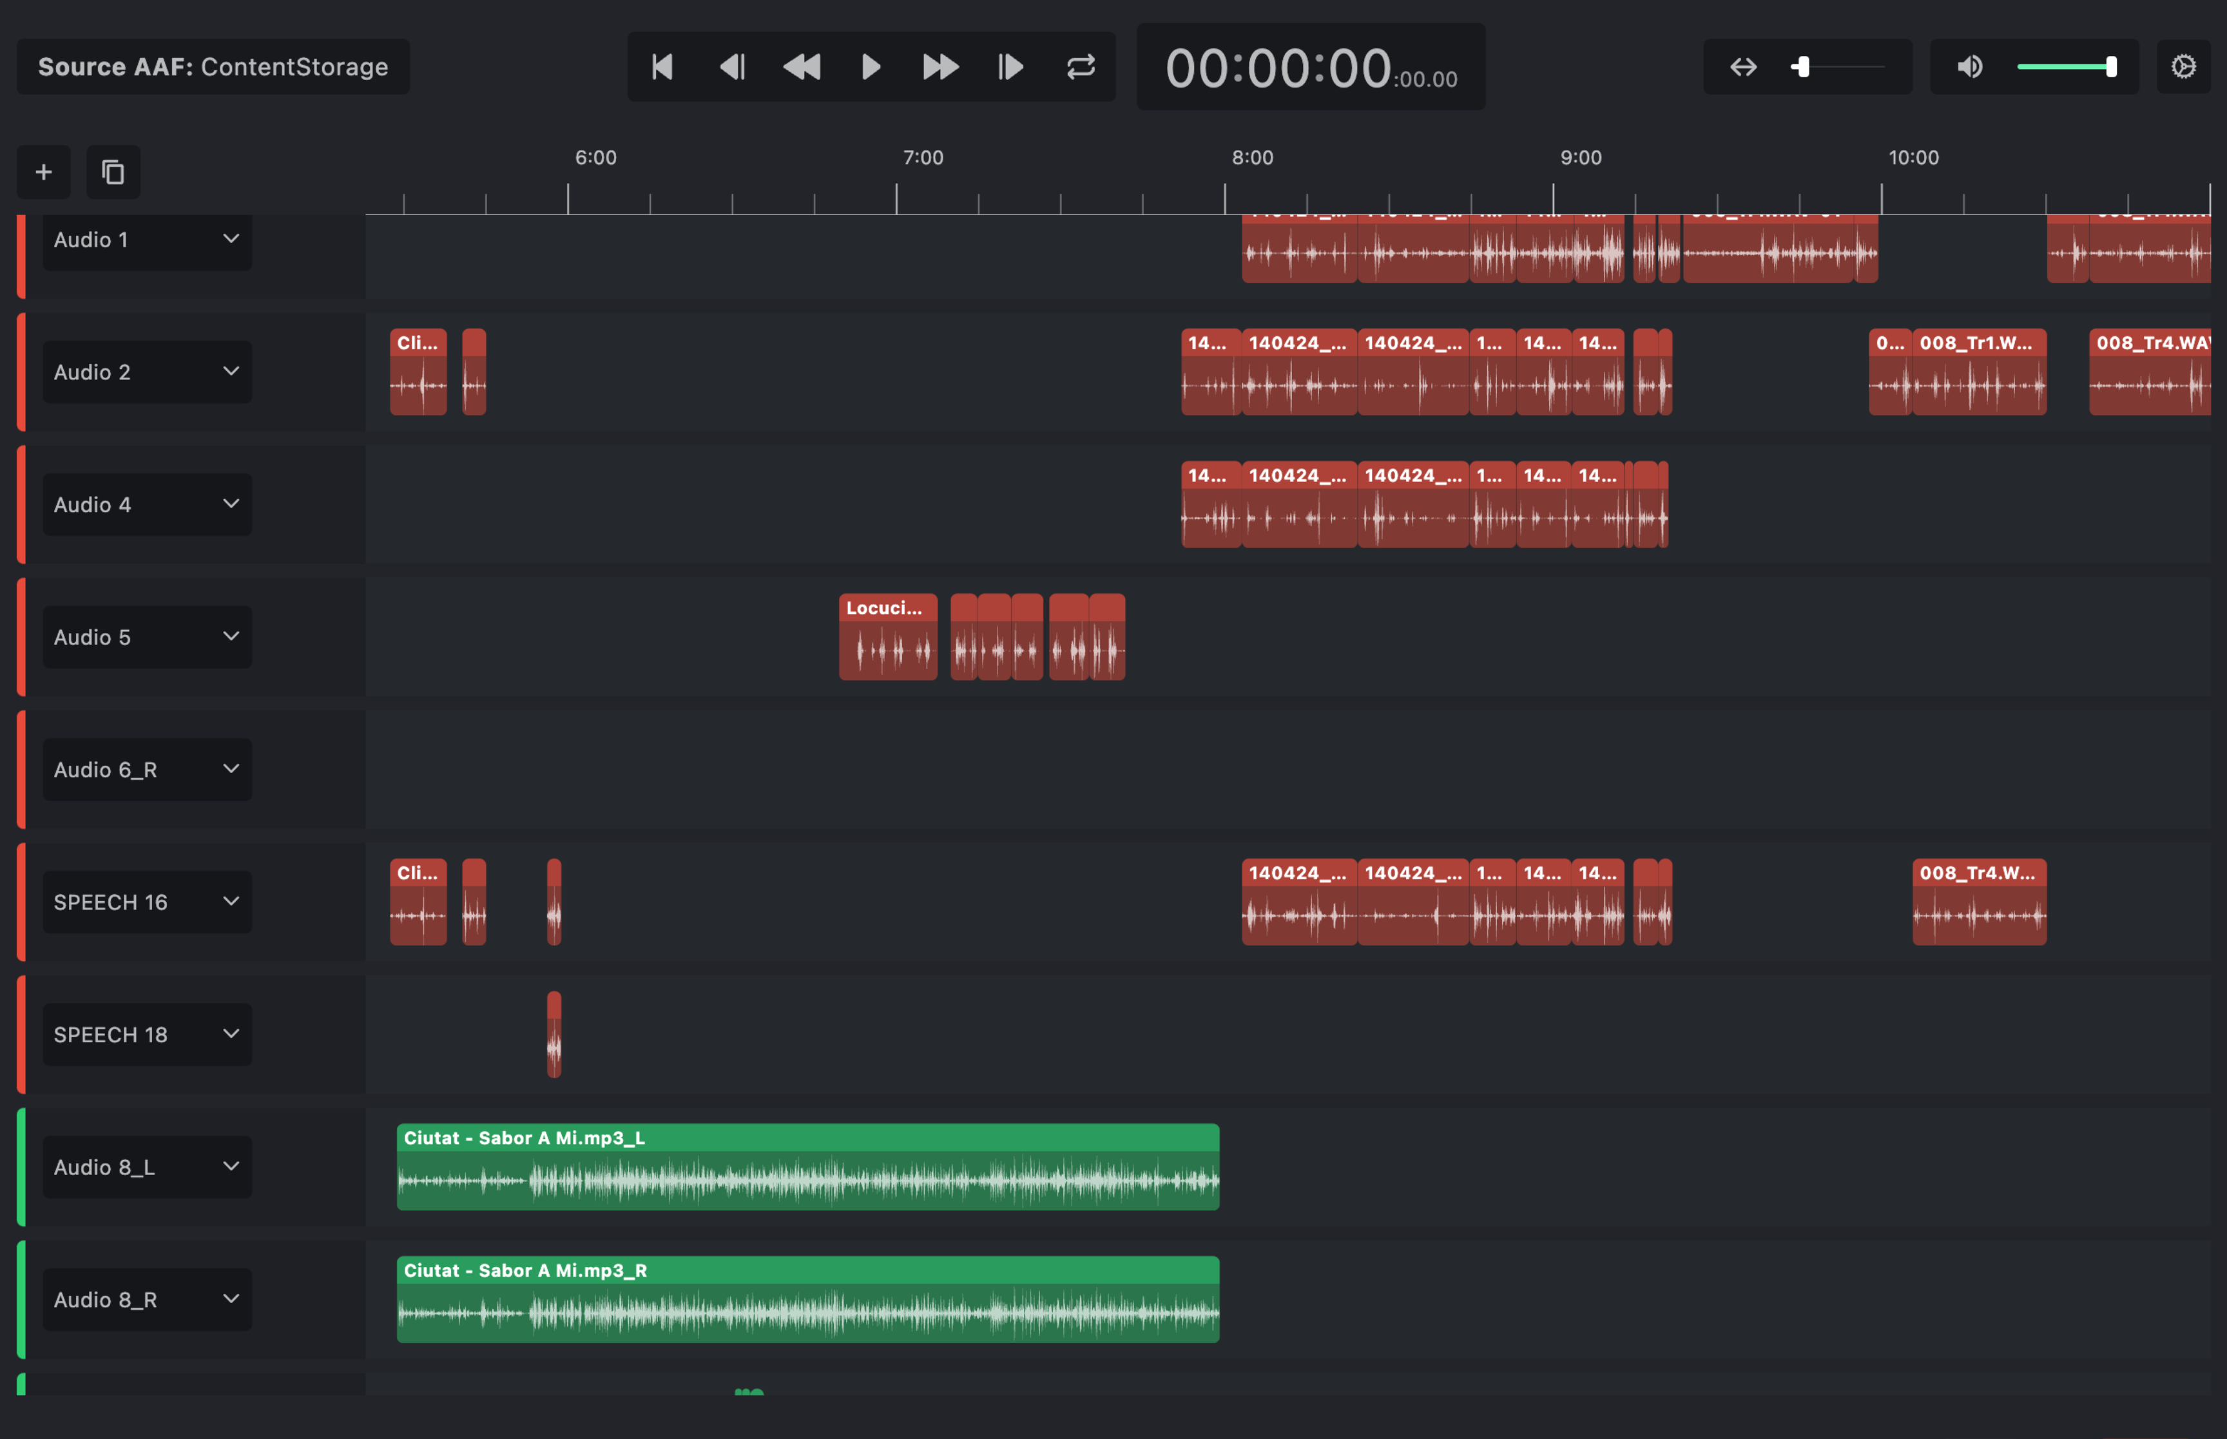Step back one frame
Image resolution: width=2227 pixels, height=1439 pixels.
coord(732,67)
